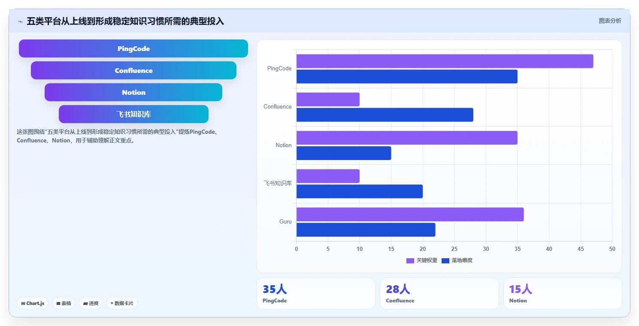Open the 15人 Notion data card
Viewport: 639px width, 326px height.
click(x=563, y=293)
